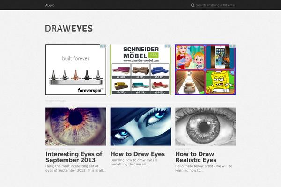Click AdChoices icon on foreverspin ad
Screen dimensions: 281x187
pyautogui.click(x=102, y=46)
